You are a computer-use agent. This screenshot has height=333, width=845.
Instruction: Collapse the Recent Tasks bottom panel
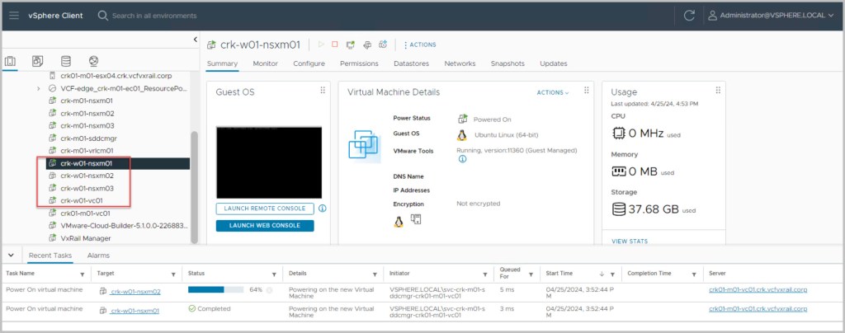10,256
